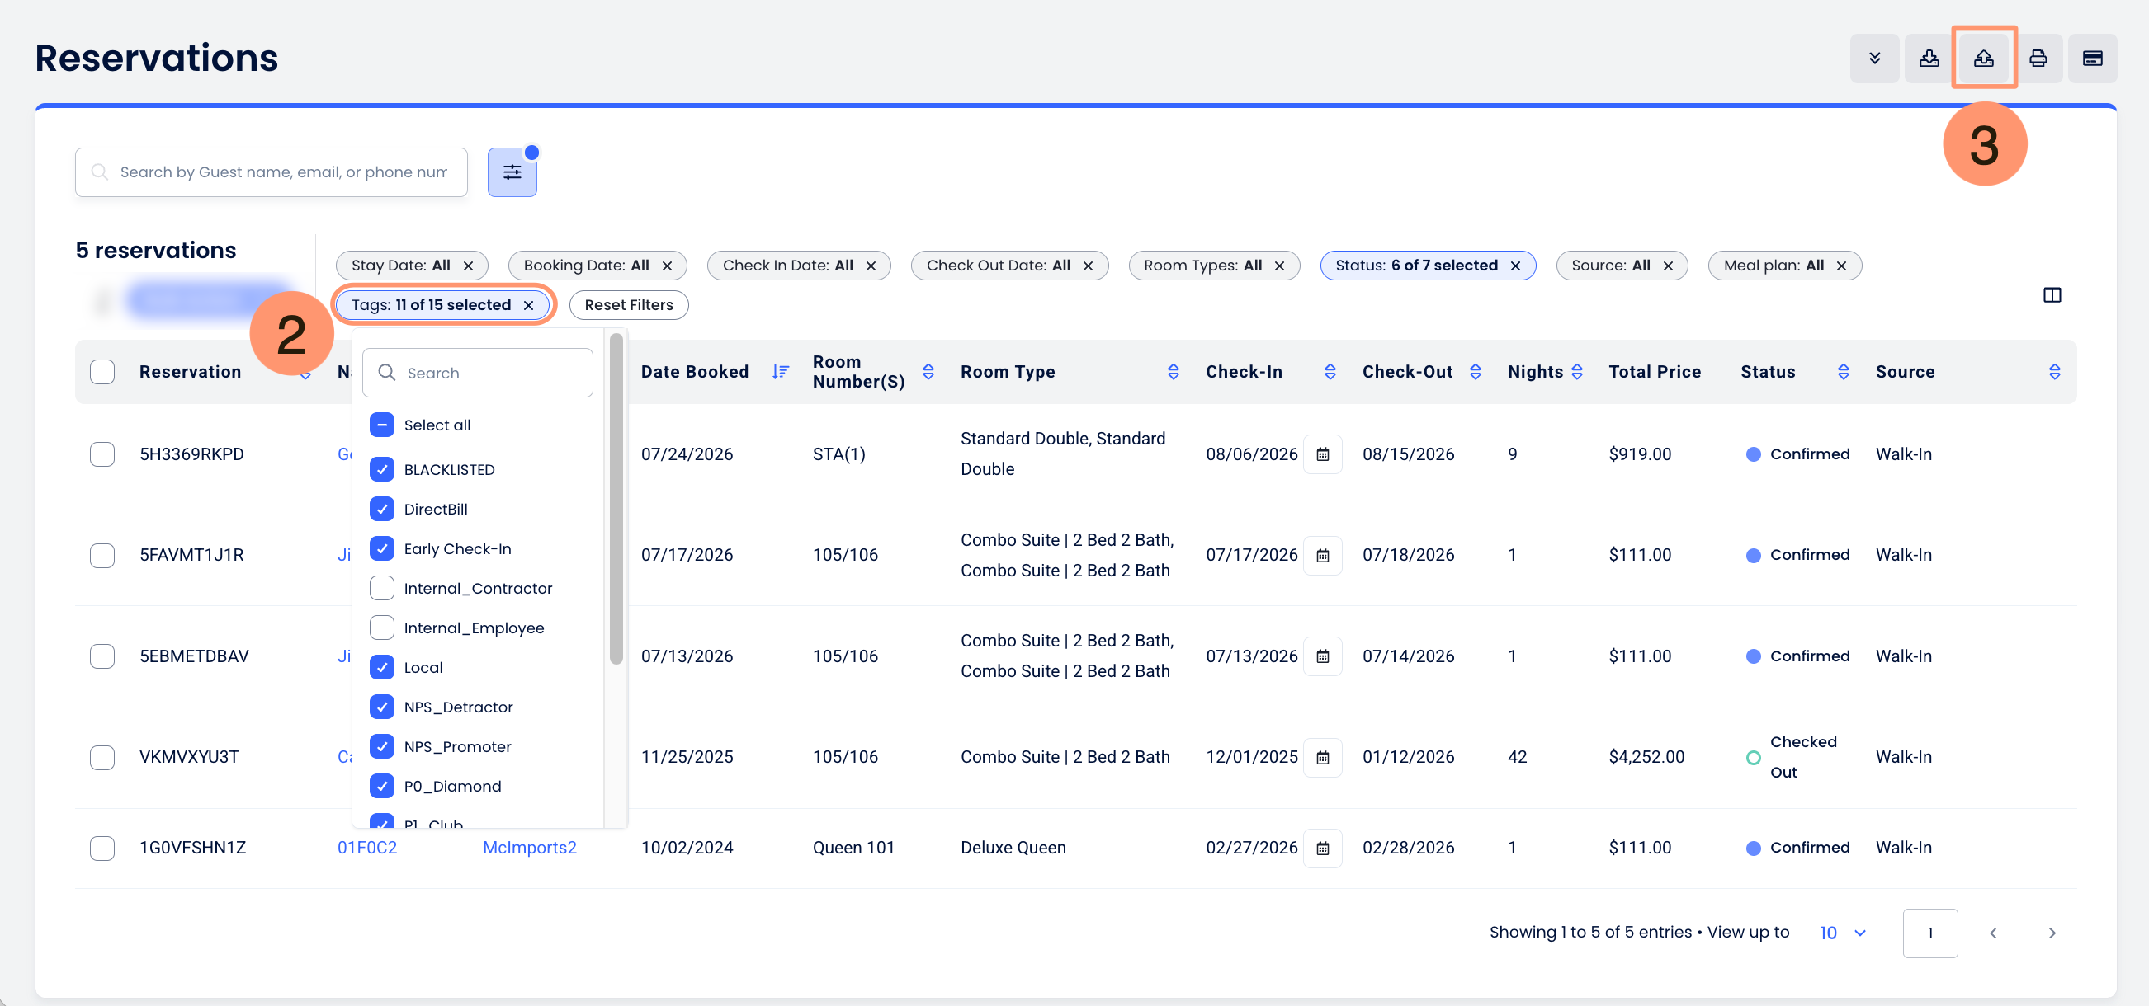Image resolution: width=2149 pixels, height=1006 pixels.
Task: Remove the Tags filter chip
Action: coord(528,305)
